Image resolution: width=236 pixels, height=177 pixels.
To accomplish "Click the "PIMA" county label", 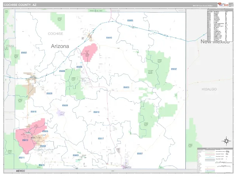I will tap(10, 46).
